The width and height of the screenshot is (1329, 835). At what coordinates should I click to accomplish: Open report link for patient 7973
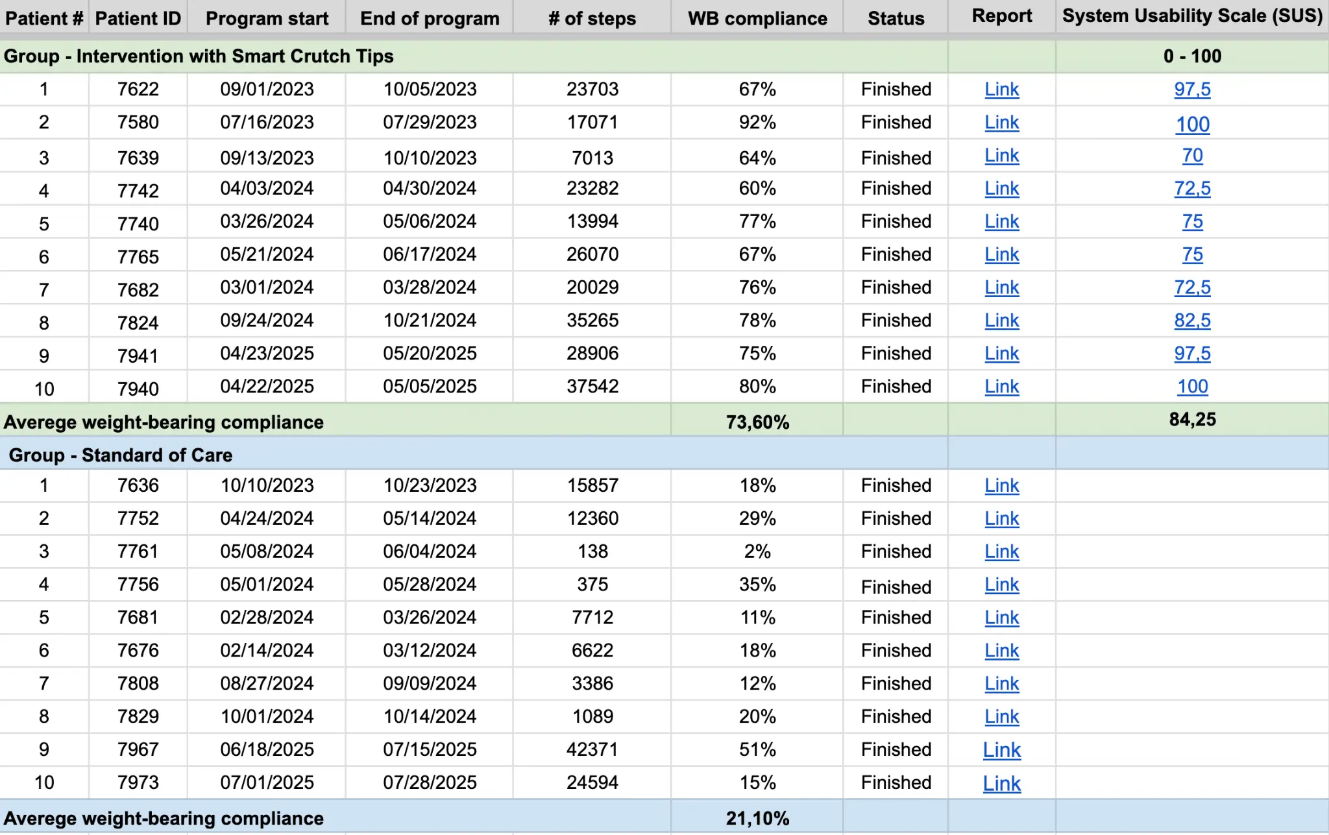coord(1001,784)
